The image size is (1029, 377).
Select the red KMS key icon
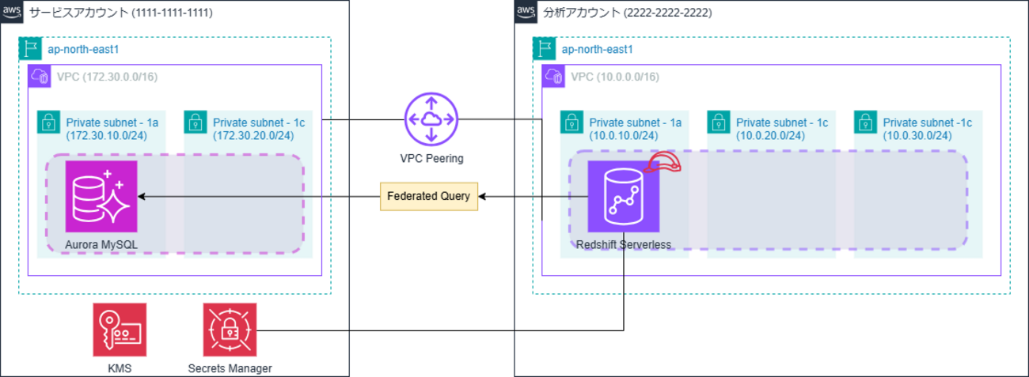pyautogui.click(x=120, y=330)
